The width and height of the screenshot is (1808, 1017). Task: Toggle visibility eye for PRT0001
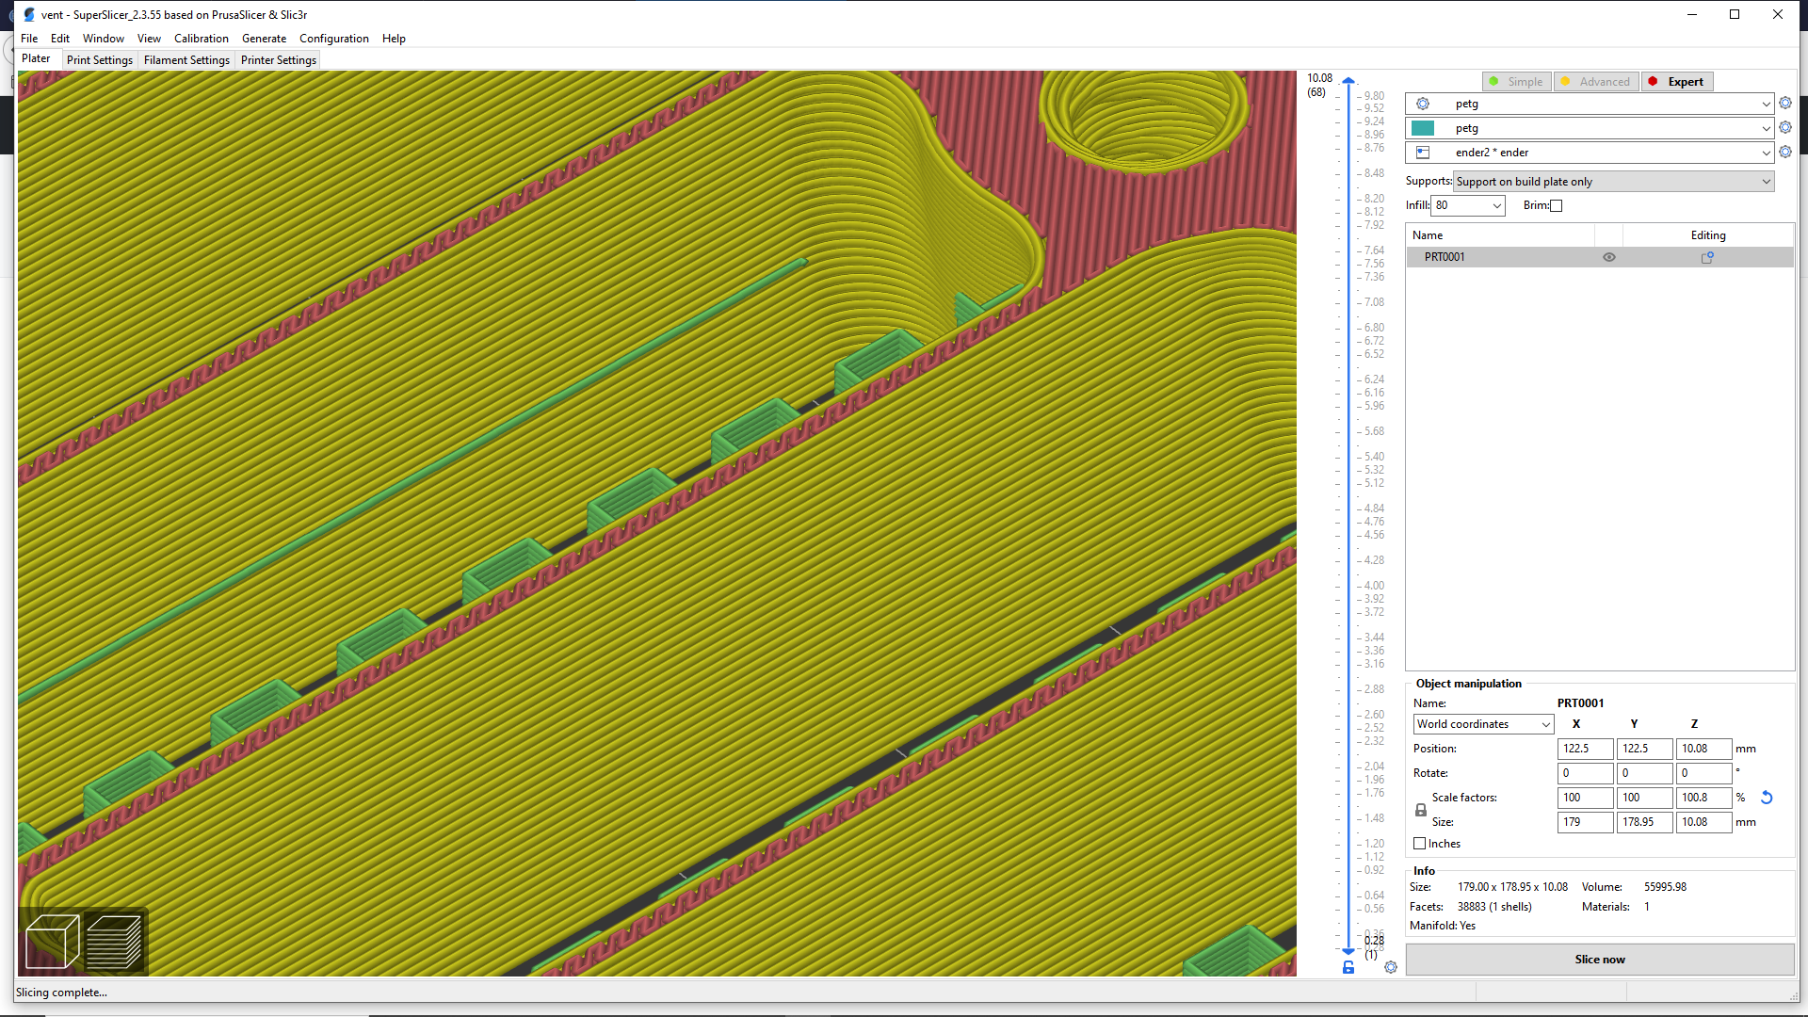tap(1609, 257)
